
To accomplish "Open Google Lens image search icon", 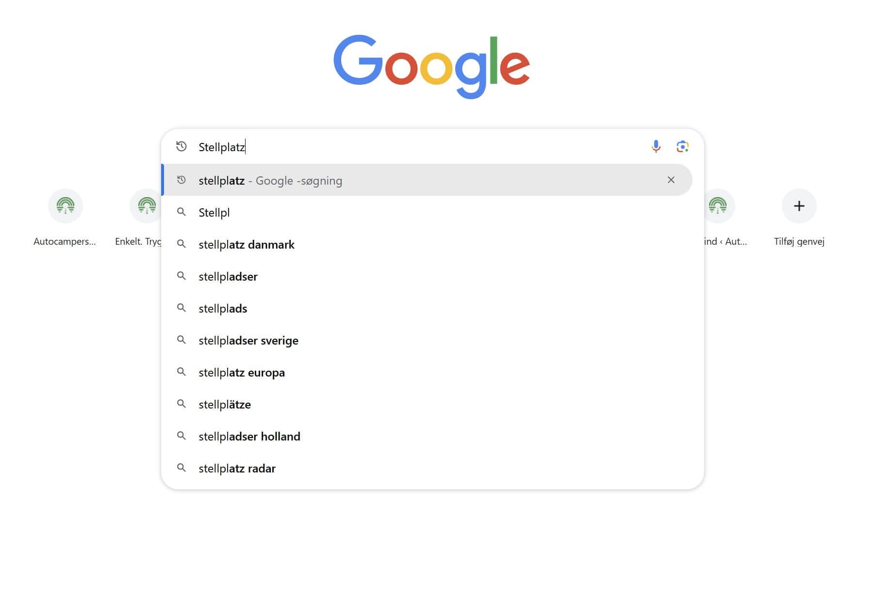I will [x=682, y=146].
